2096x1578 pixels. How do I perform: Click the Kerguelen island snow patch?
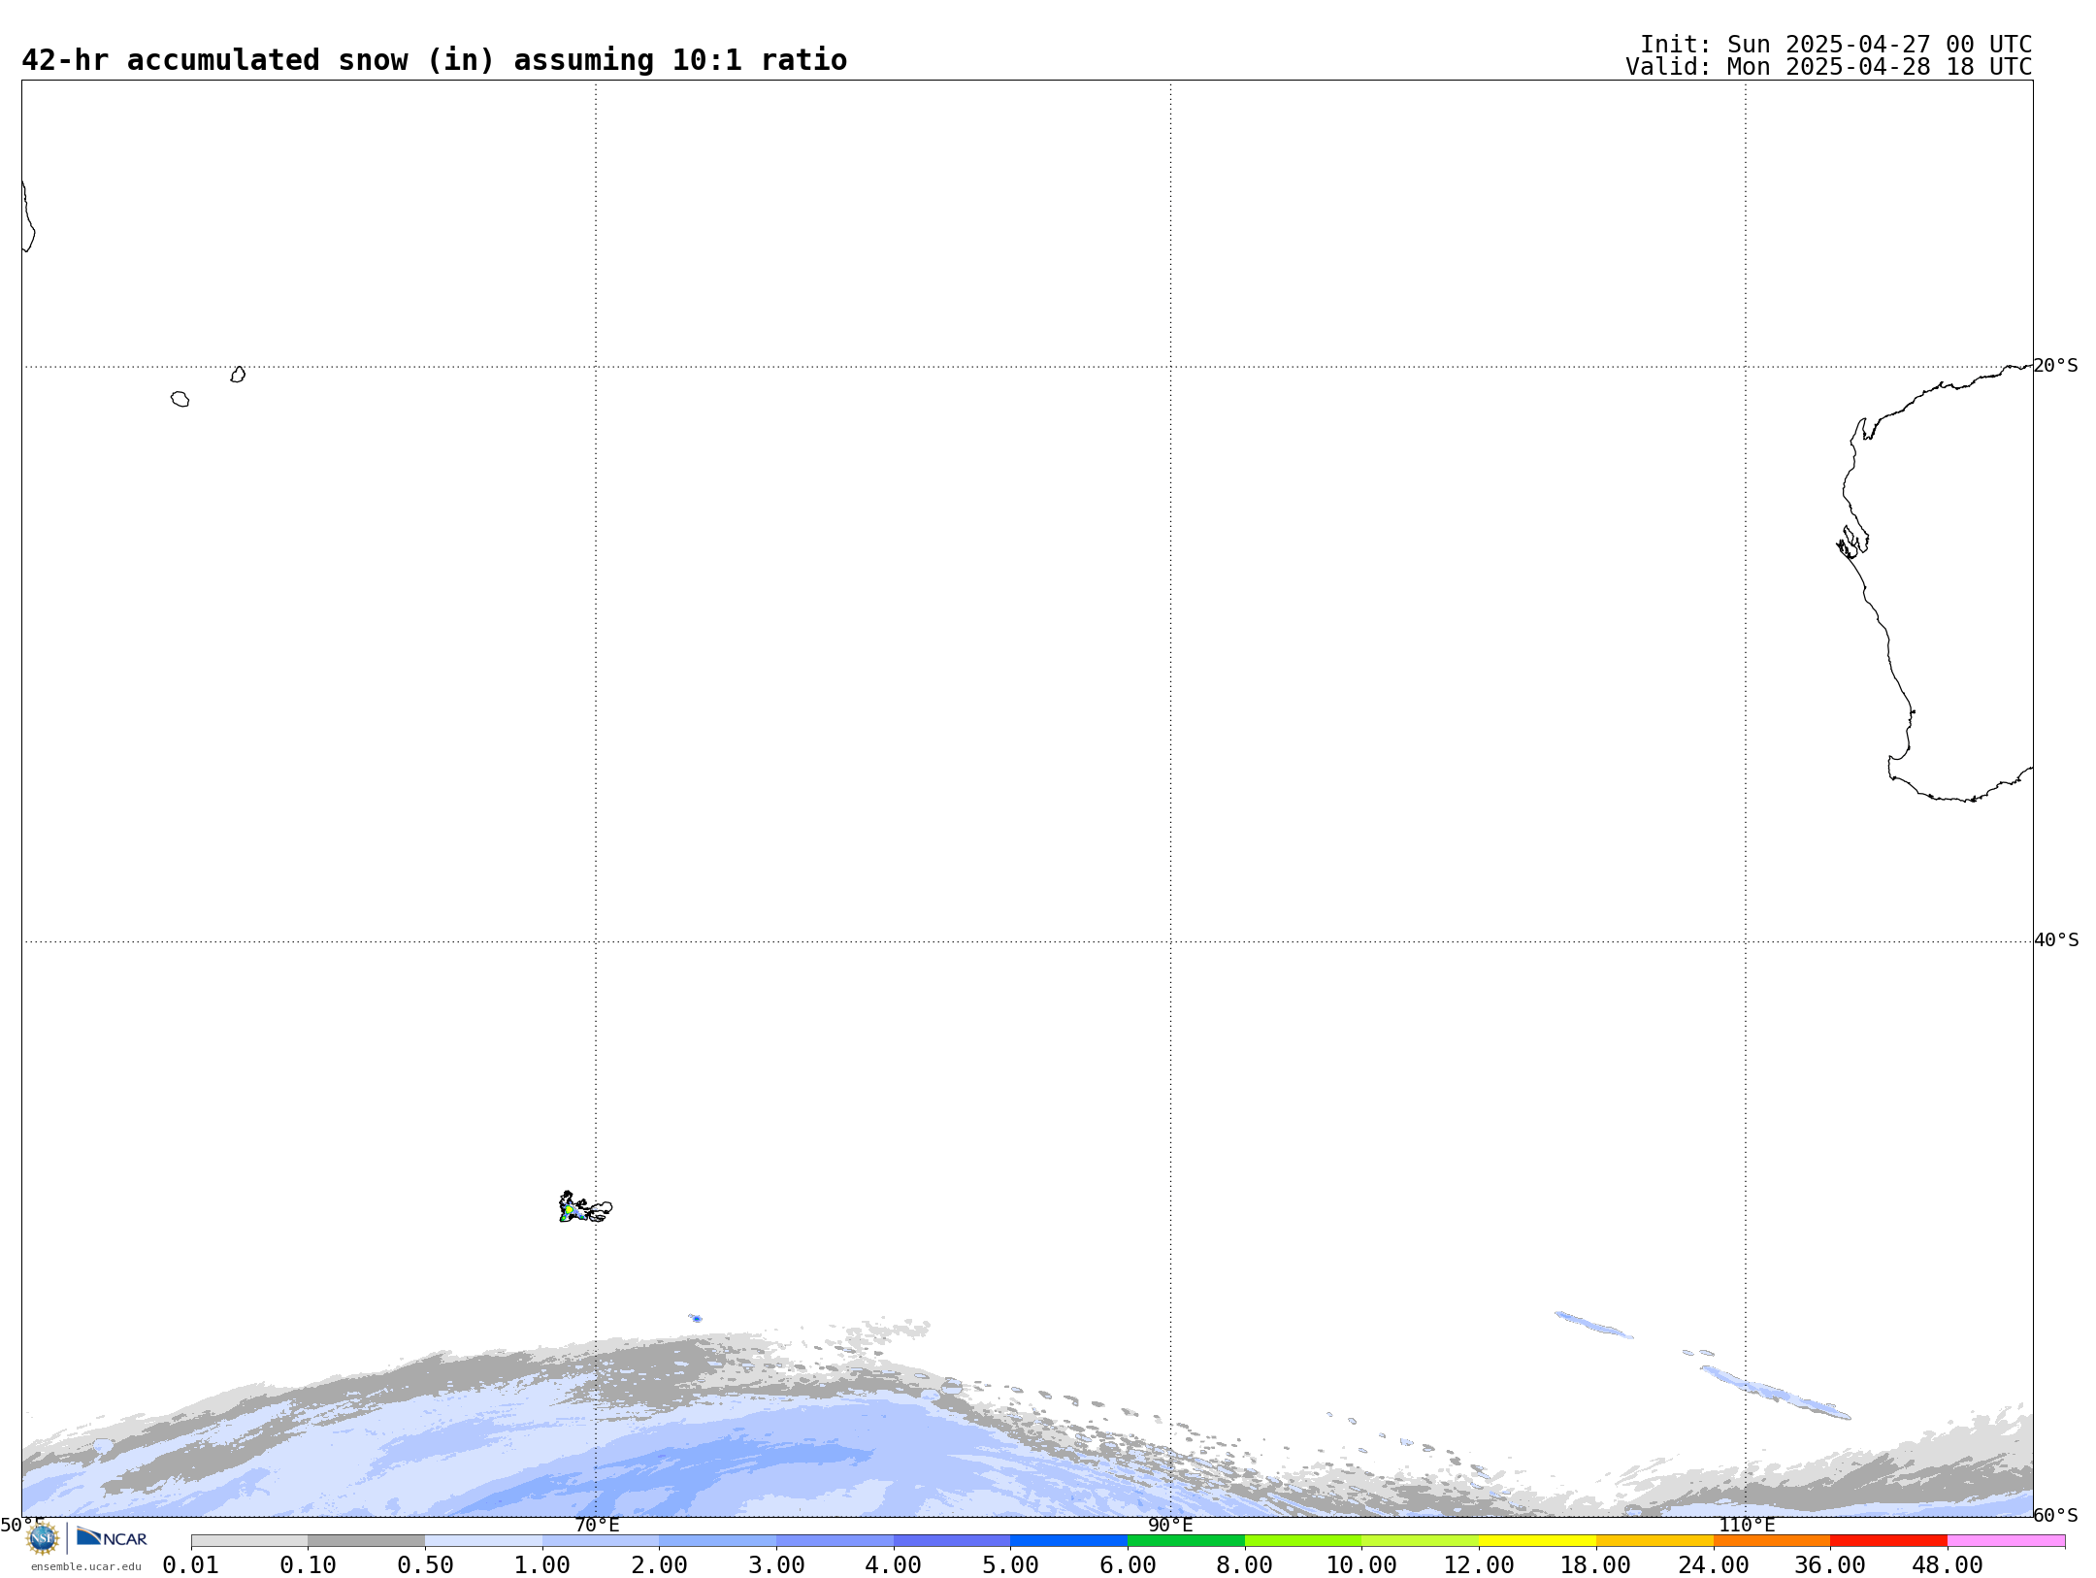pyautogui.click(x=585, y=1207)
